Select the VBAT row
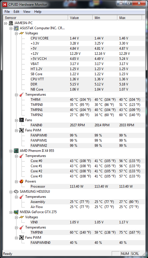 88,64
